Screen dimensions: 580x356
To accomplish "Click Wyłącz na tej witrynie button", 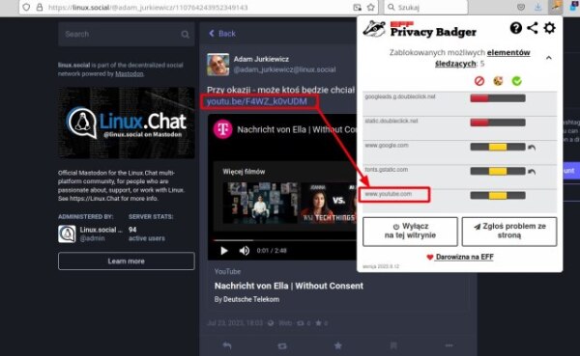I will point(410,232).
